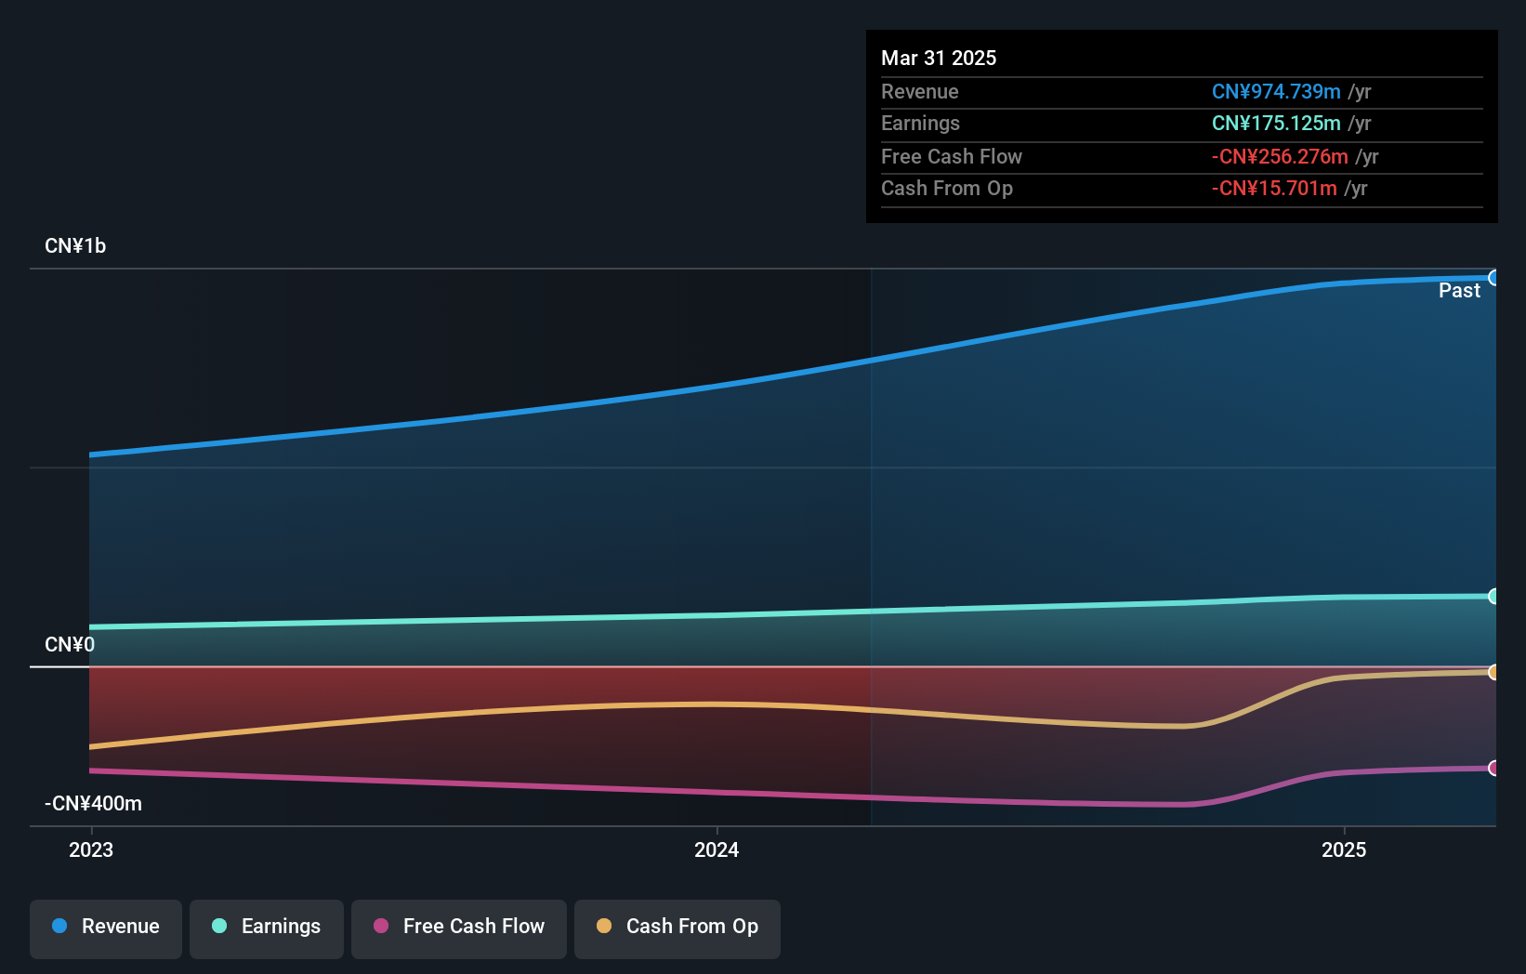Click the Earnings row label in tooltip

[x=920, y=124]
